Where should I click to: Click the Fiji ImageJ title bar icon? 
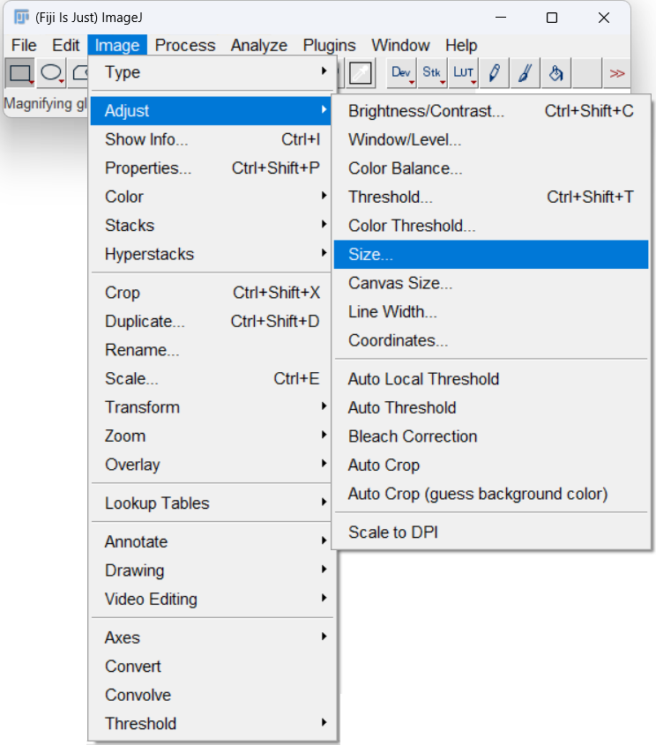21,18
